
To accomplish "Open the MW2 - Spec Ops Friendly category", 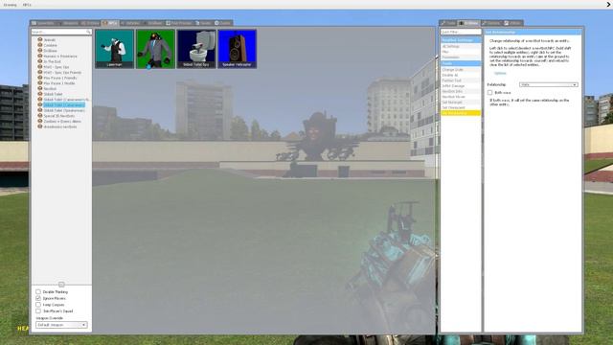I will pyautogui.click(x=62, y=73).
